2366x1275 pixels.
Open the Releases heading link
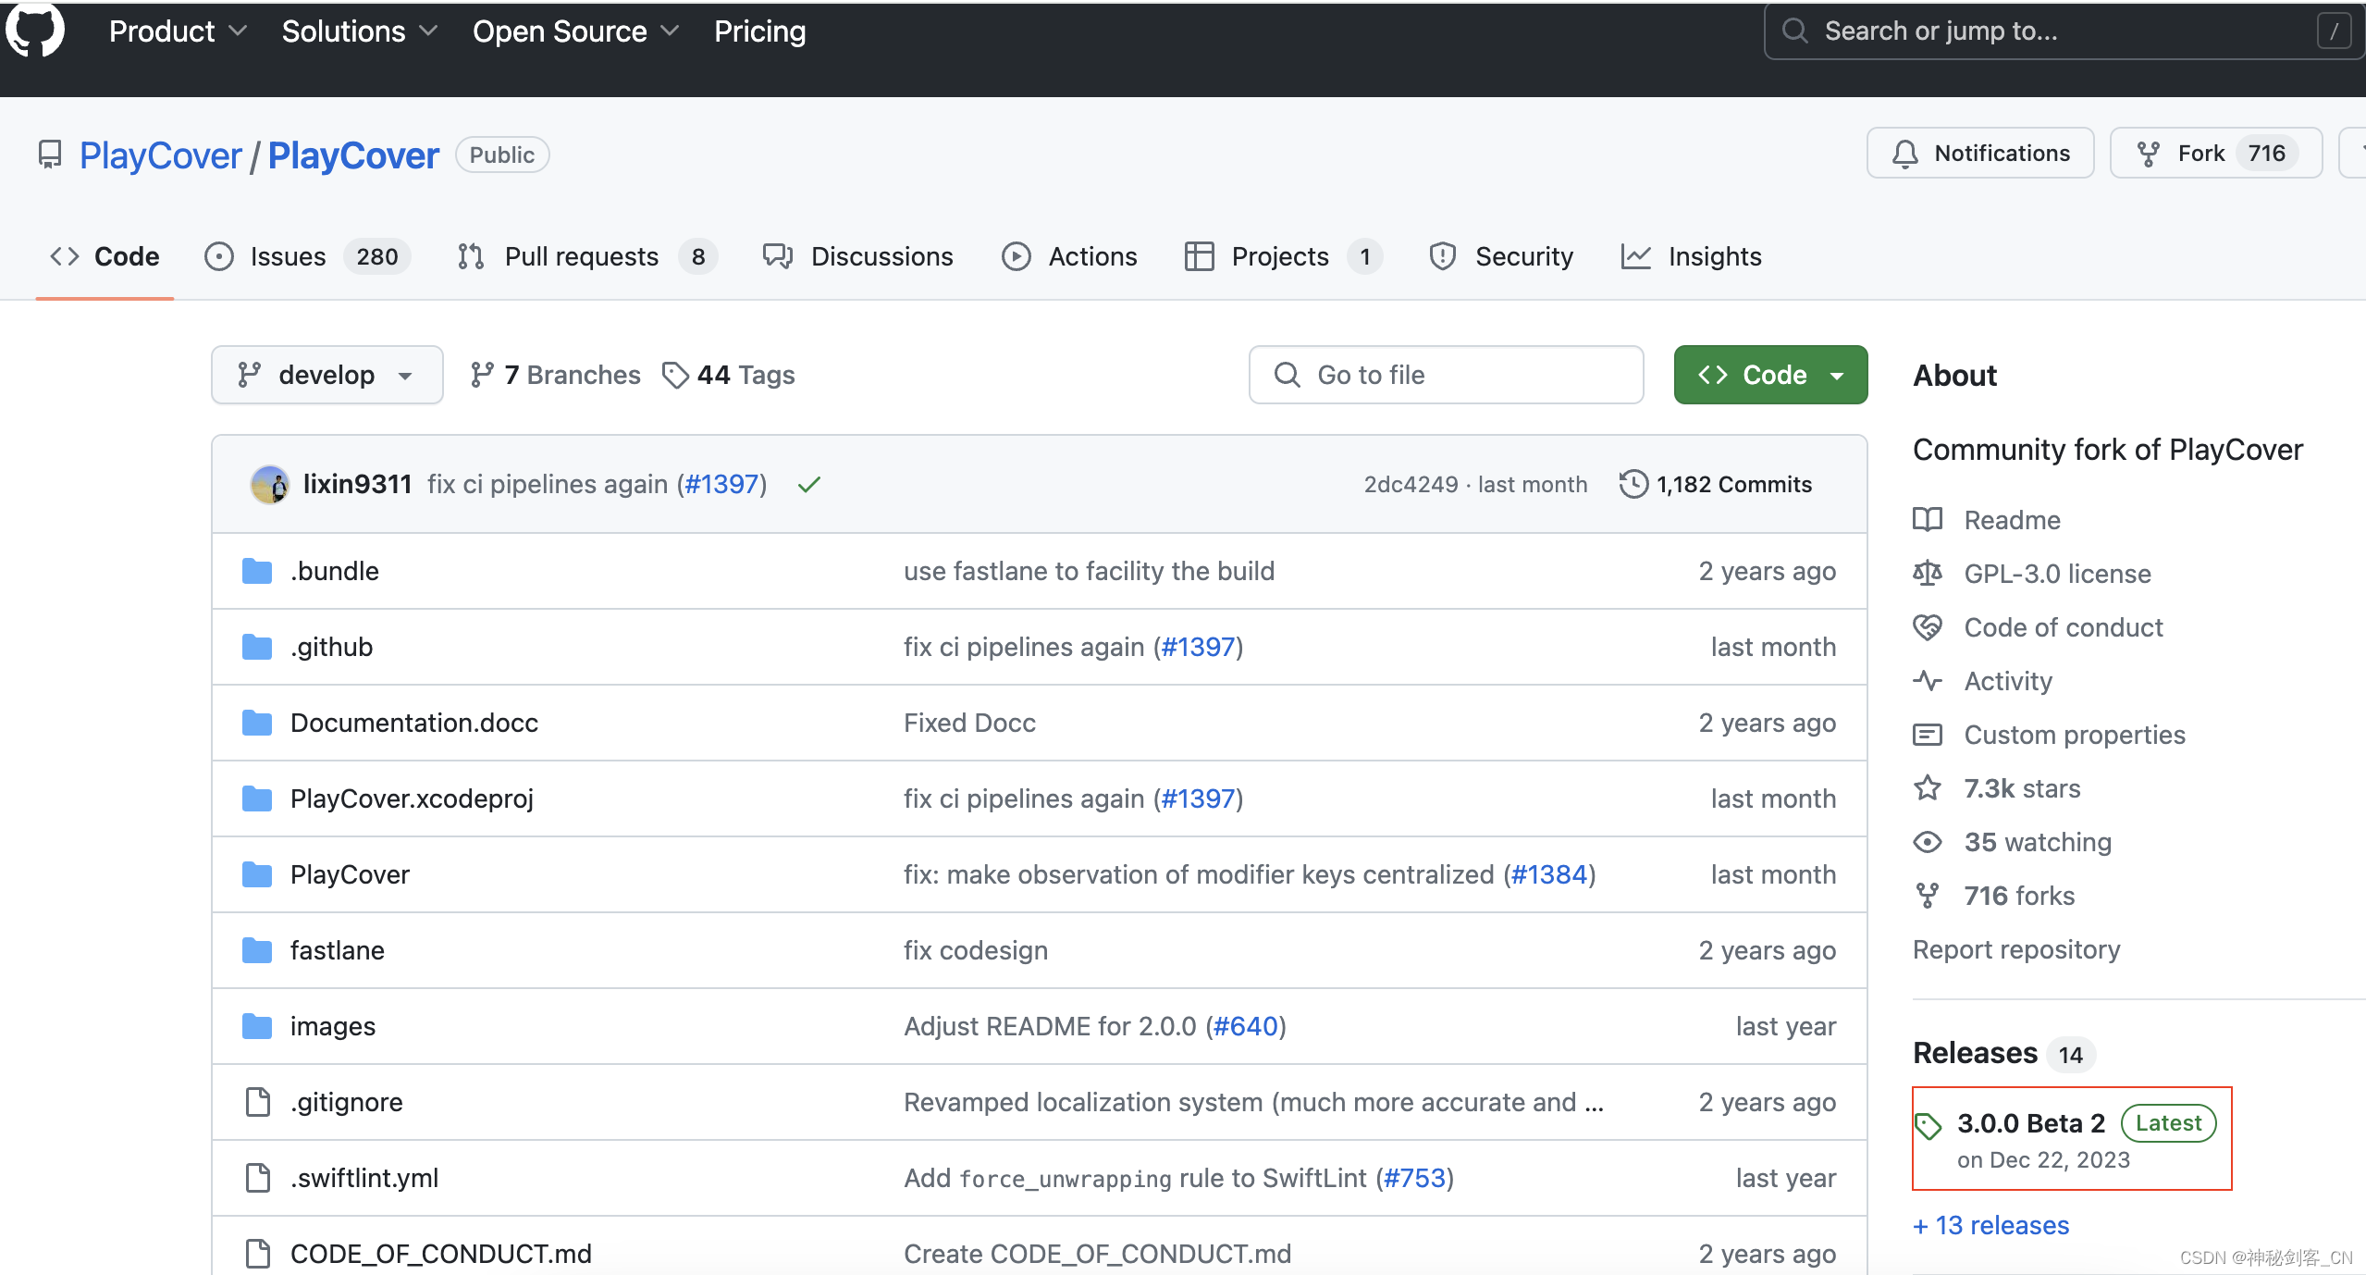(1976, 1053)
